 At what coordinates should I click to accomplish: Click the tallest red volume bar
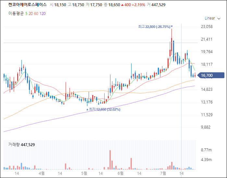pyautogui.click(x=110, y=160)
